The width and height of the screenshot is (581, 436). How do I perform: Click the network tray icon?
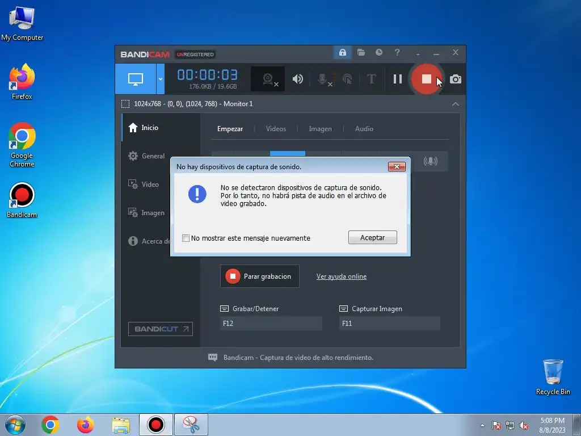click(510, 426)
